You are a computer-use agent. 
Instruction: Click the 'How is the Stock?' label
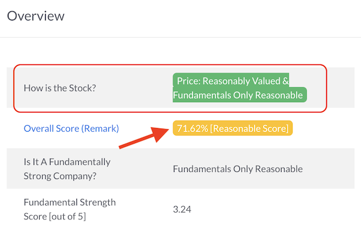pos(60,88)
